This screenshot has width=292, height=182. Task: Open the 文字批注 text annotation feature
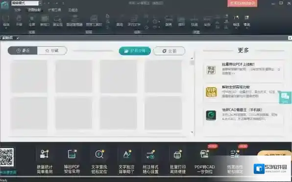click(x=126, y=161)
